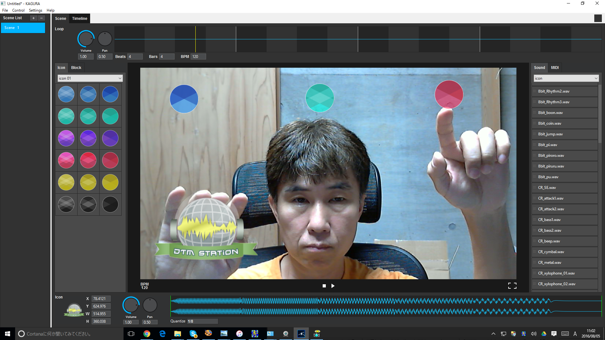Click the icon H height field
605x340 pixels.
pos(101,321)
